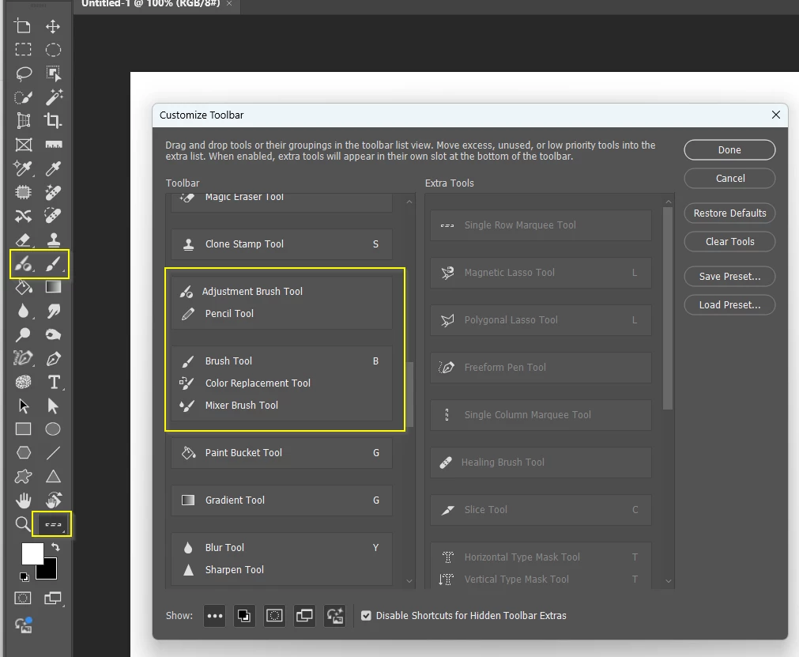Select the Line tool
Viewport: 799px width, 657px height.
point(53,452)
